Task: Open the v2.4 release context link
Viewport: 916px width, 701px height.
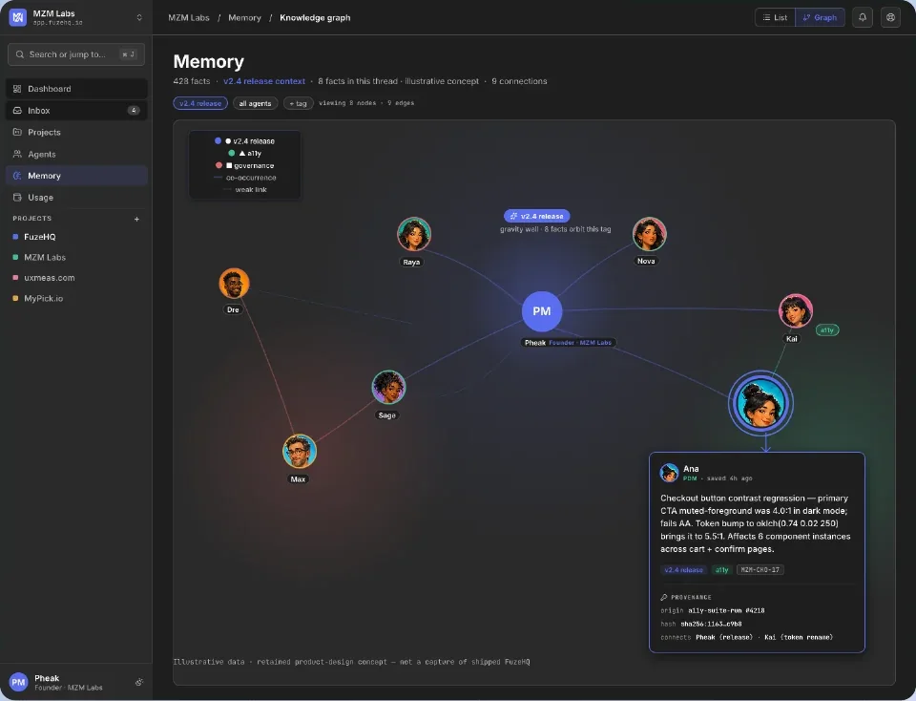Action: 264,81
